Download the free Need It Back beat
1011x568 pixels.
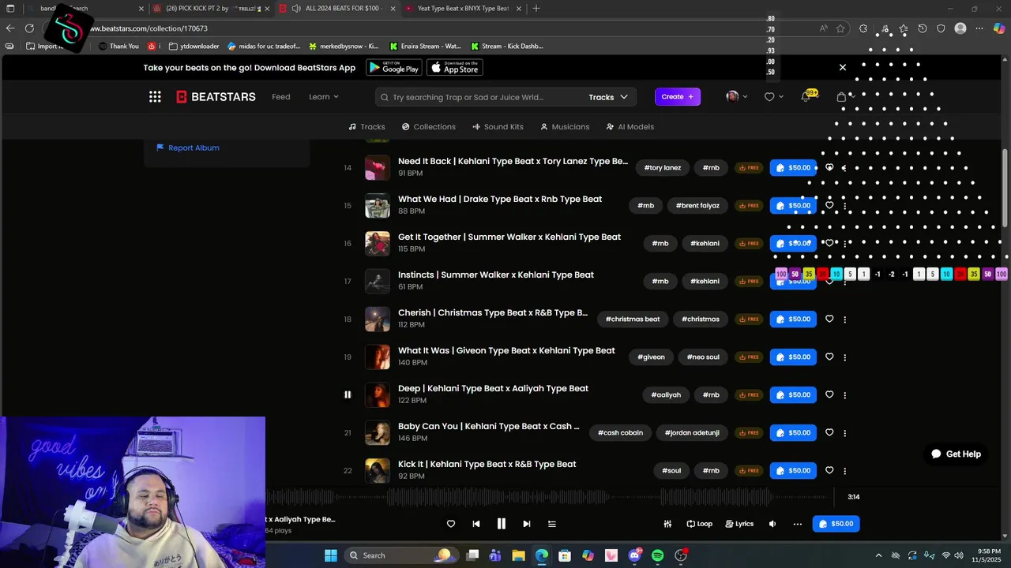(749, 168)
